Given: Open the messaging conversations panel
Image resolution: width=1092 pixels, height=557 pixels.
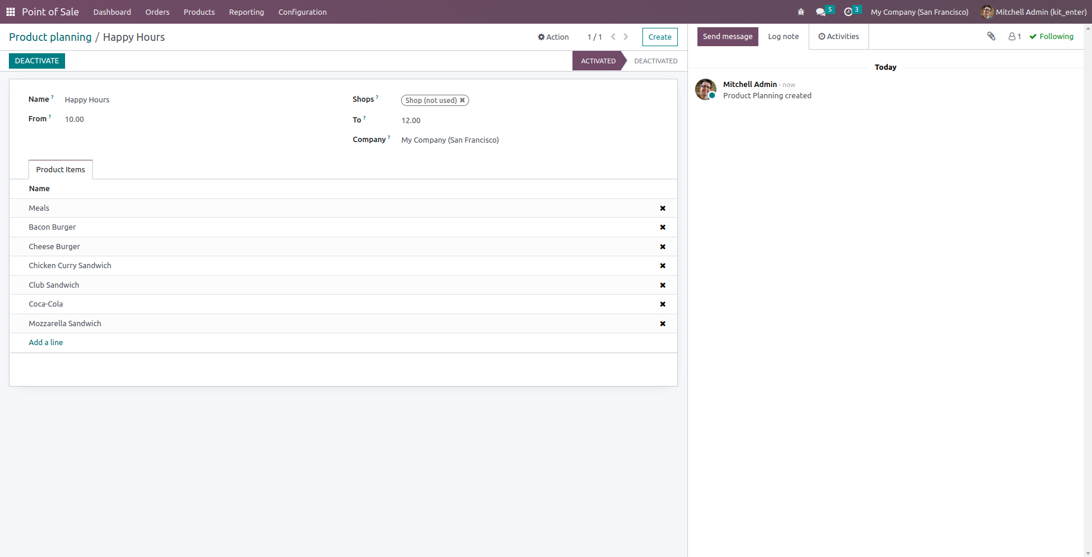Looking at the screenshot, I should 821,12.
